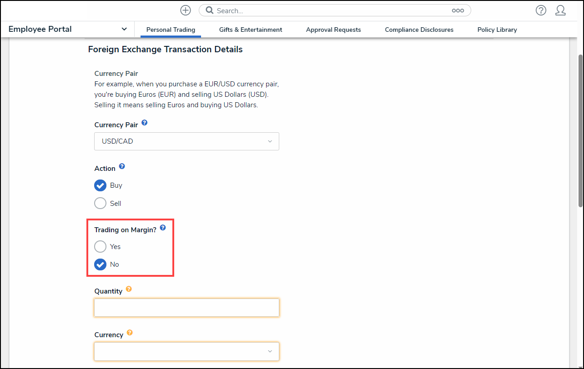The width and height of the screenshot is (584, 369).
Task: Click the Action help tooltip icon
Action: 122,167
